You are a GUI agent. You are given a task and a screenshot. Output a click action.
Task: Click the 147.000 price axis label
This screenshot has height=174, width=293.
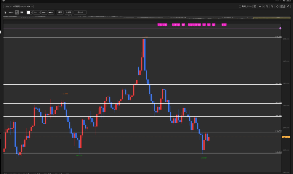(x=286, y=61)
